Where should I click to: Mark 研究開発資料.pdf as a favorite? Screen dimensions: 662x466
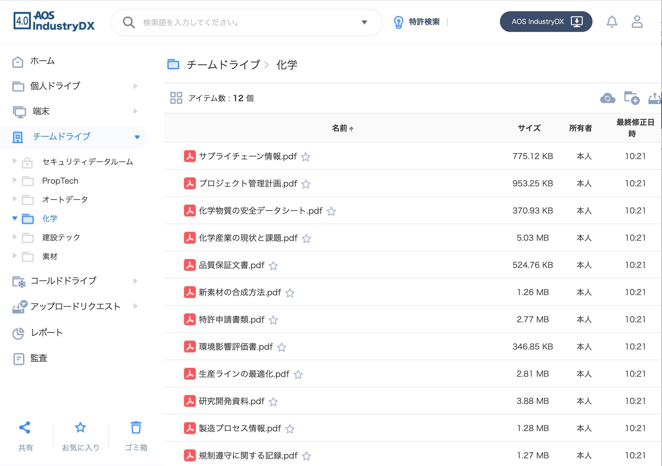coord(273,402)
